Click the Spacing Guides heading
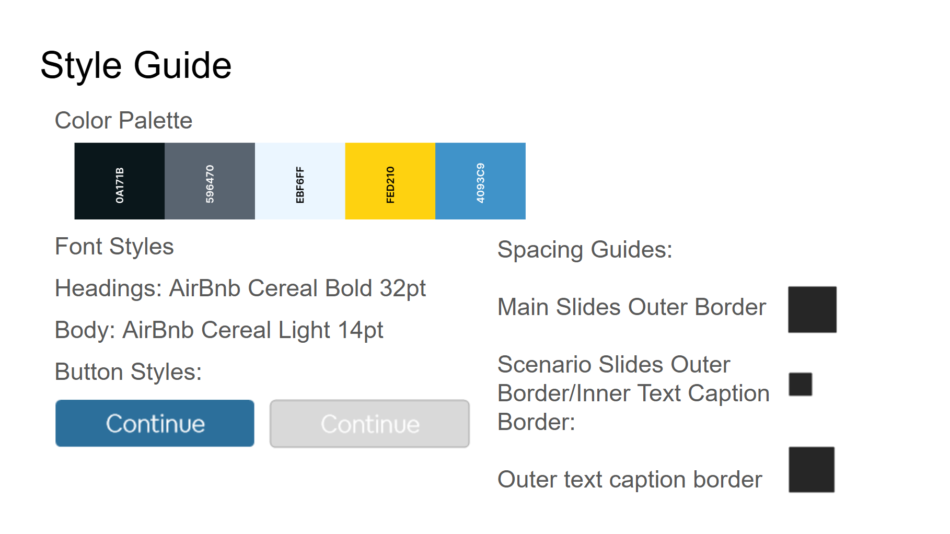 pos(585,250)
